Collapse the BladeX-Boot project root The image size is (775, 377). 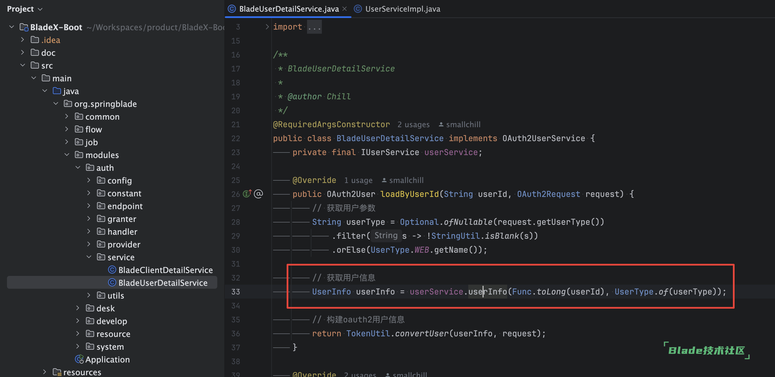pyautogui.click(x=11, y=27)
